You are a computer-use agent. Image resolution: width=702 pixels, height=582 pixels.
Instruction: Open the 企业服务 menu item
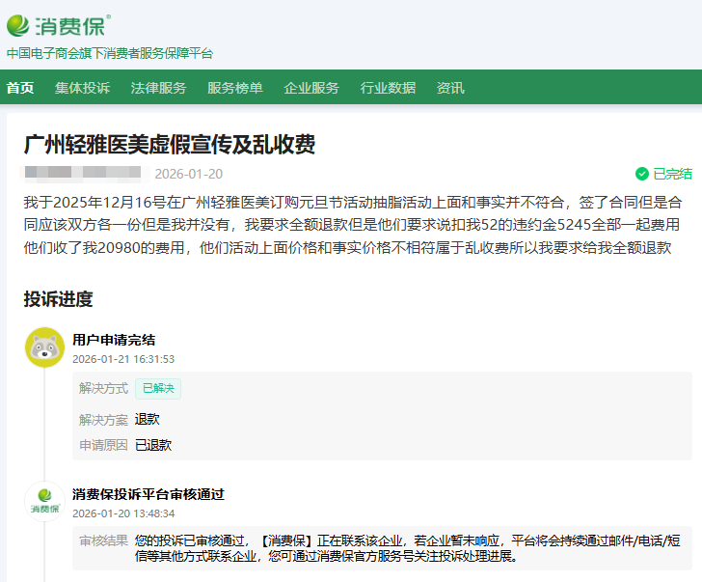click(x=311, y=88)
